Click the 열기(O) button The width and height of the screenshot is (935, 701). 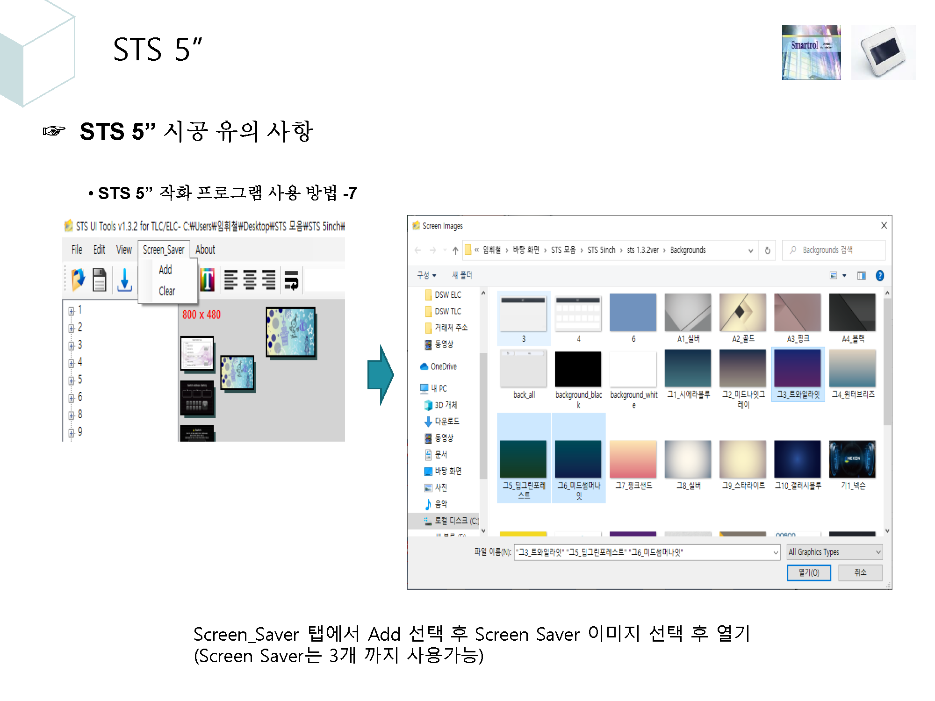point(809,573)
